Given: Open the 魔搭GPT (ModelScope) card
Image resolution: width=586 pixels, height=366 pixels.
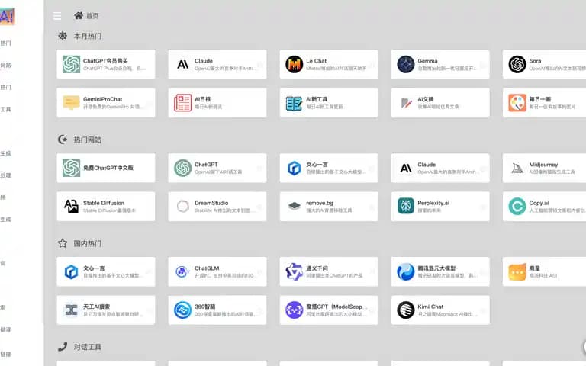Looking at the screenshot, I should pos(329,310).
